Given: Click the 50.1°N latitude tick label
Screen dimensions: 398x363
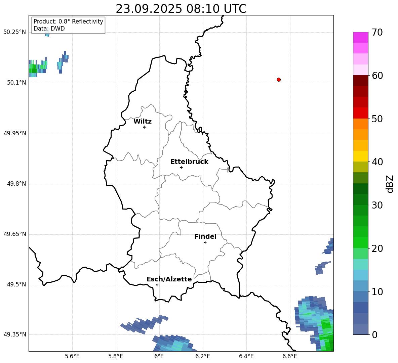Looking at the screenshot, I should 16,83.
